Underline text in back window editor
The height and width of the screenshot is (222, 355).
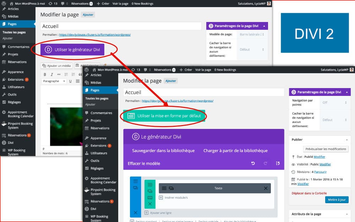(x=70, y=81)
